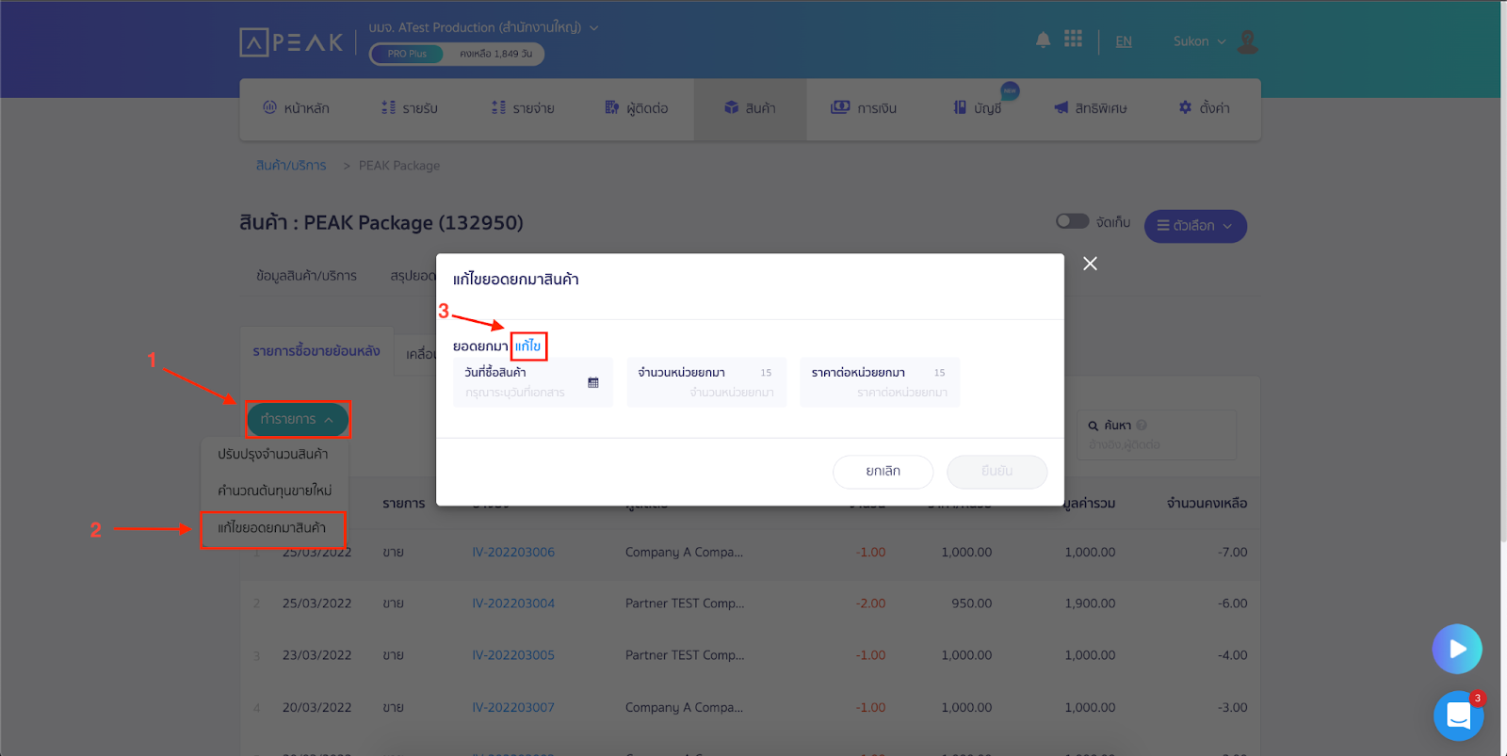
Task: Switch language with EN link
Action: [1124, 41]
